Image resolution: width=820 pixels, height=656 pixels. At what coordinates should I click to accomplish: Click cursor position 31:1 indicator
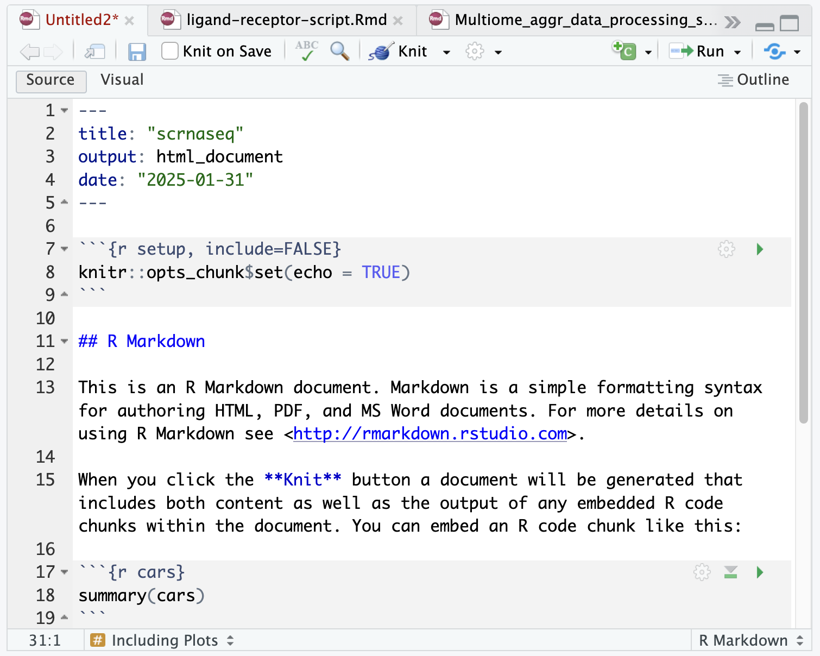coord(45,640)
